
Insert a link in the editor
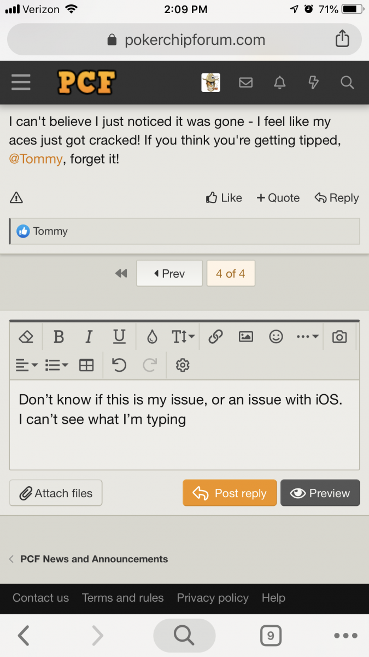[x=215, y=337]
